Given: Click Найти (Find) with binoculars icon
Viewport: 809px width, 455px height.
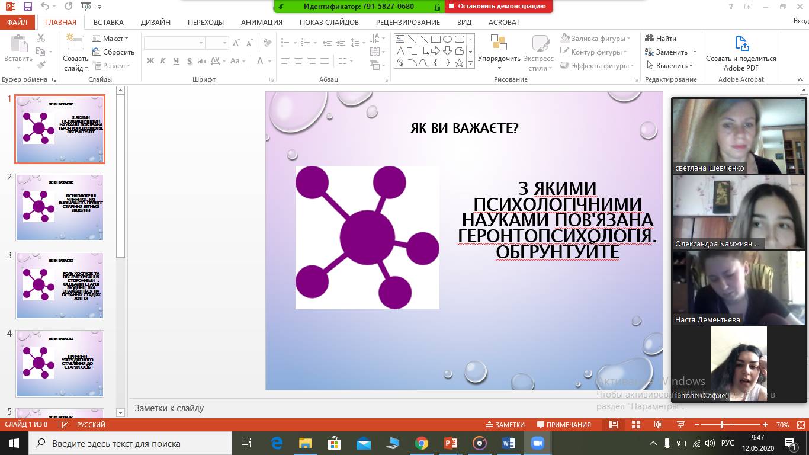Looking at the screenshot, I should [660, 39].
